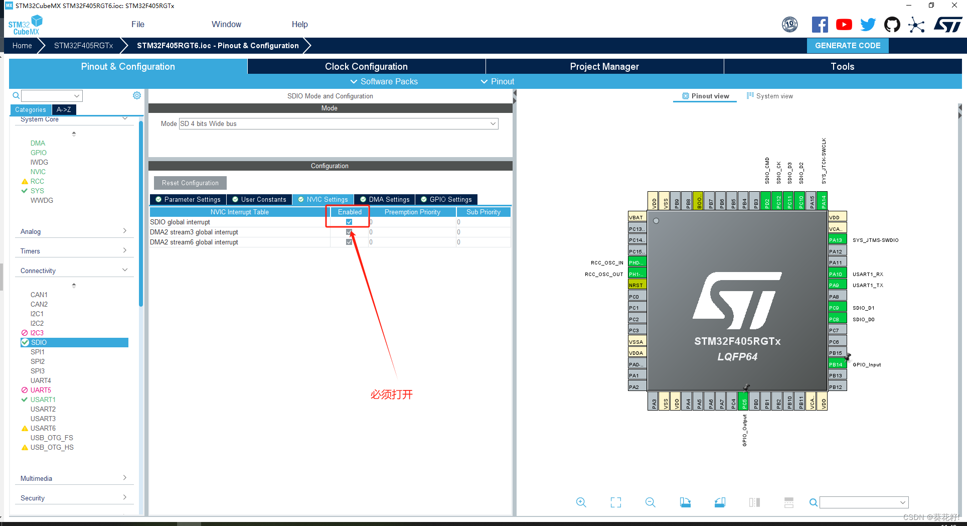Expand the Connectivity category
967x526 pixels.
click(x=124, y=270)
